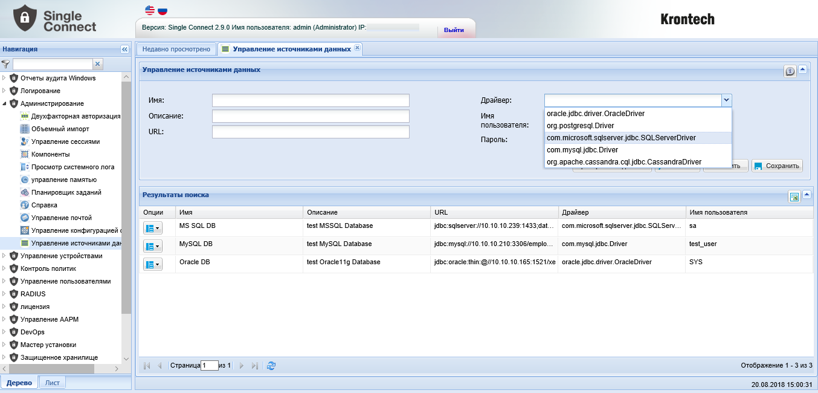Viewport: 818px width, 393px height.
Task: Clear the navigation filter with X icon
Action: [98, 63]
